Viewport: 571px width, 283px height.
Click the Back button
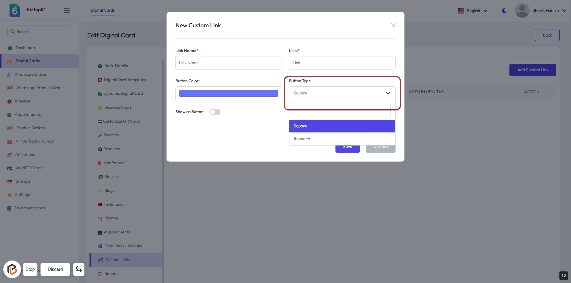pyautogui.click(x=547, y=35)
